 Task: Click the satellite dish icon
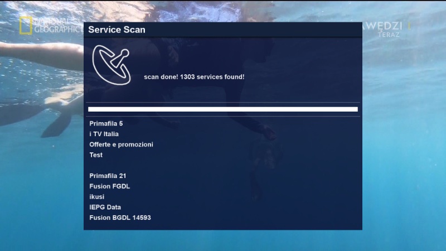[111, 64]
